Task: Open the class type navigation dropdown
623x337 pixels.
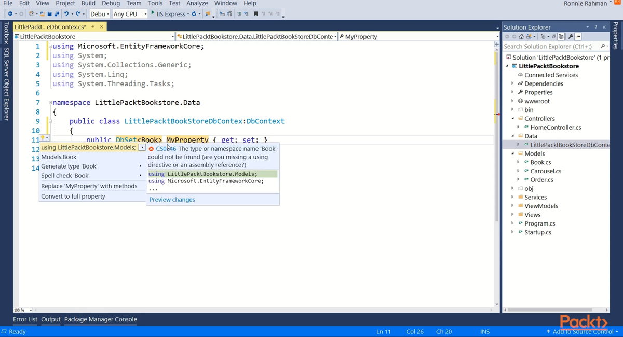Action: tap(257, 37)
